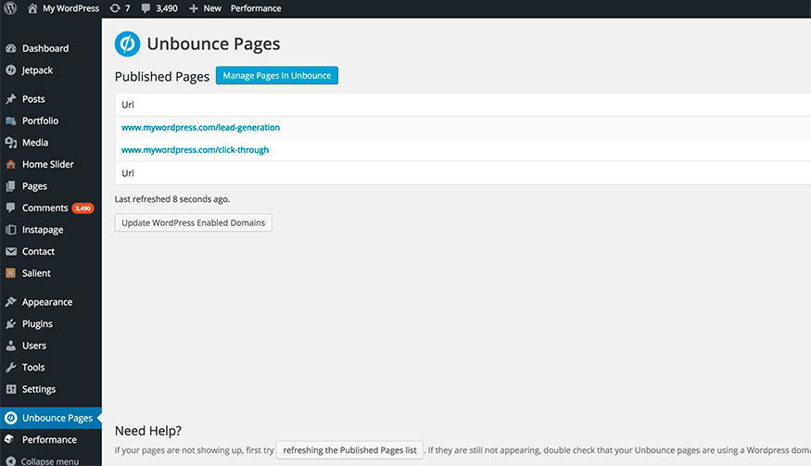Open the click-through page URL link

(195, 150)
